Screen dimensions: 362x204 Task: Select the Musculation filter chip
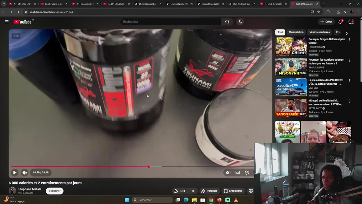tap(296, 32)
